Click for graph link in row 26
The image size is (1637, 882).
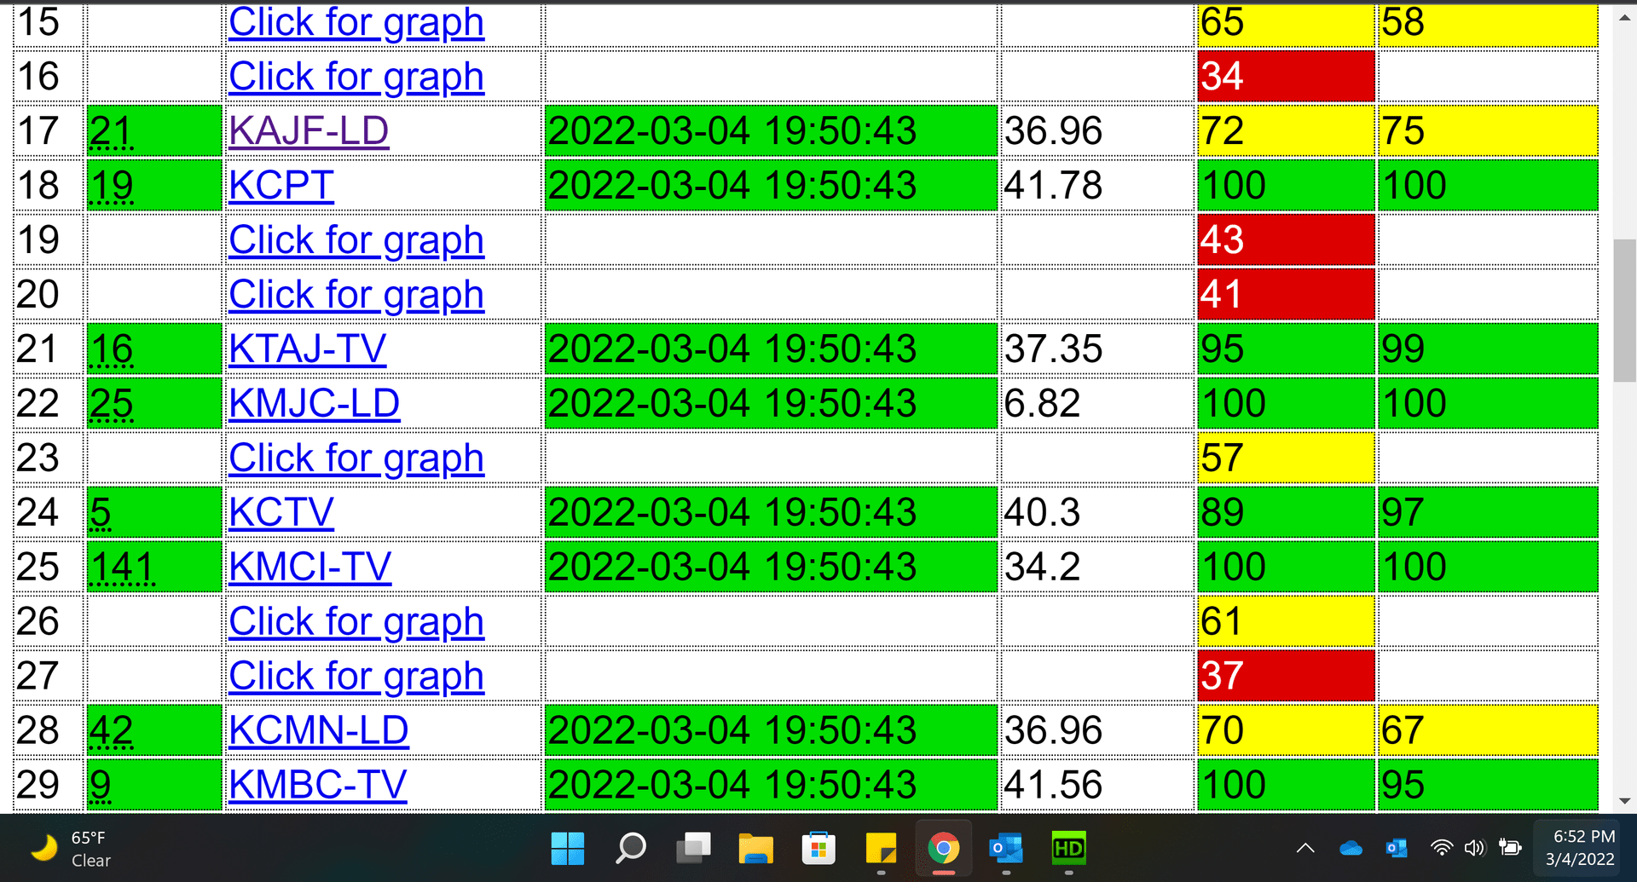(x=356, y=623)
